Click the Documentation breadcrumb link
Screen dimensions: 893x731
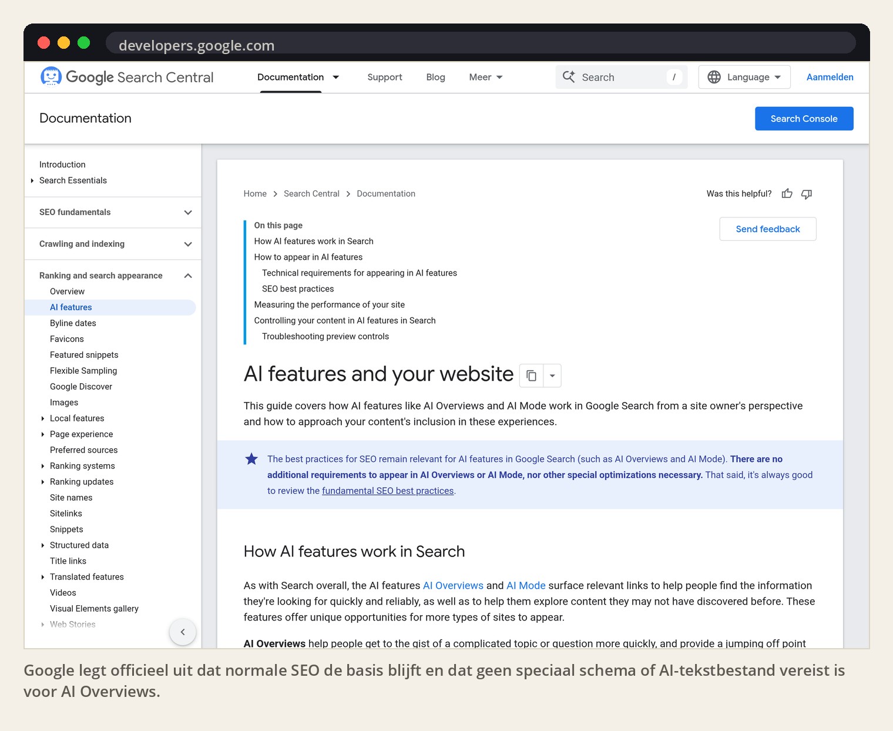[x=386, y=194]
